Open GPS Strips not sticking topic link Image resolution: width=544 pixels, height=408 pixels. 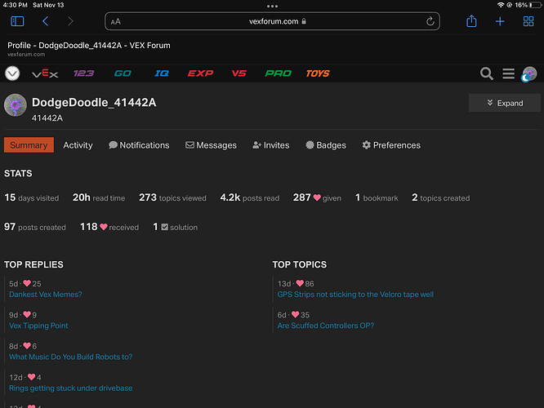355,295
